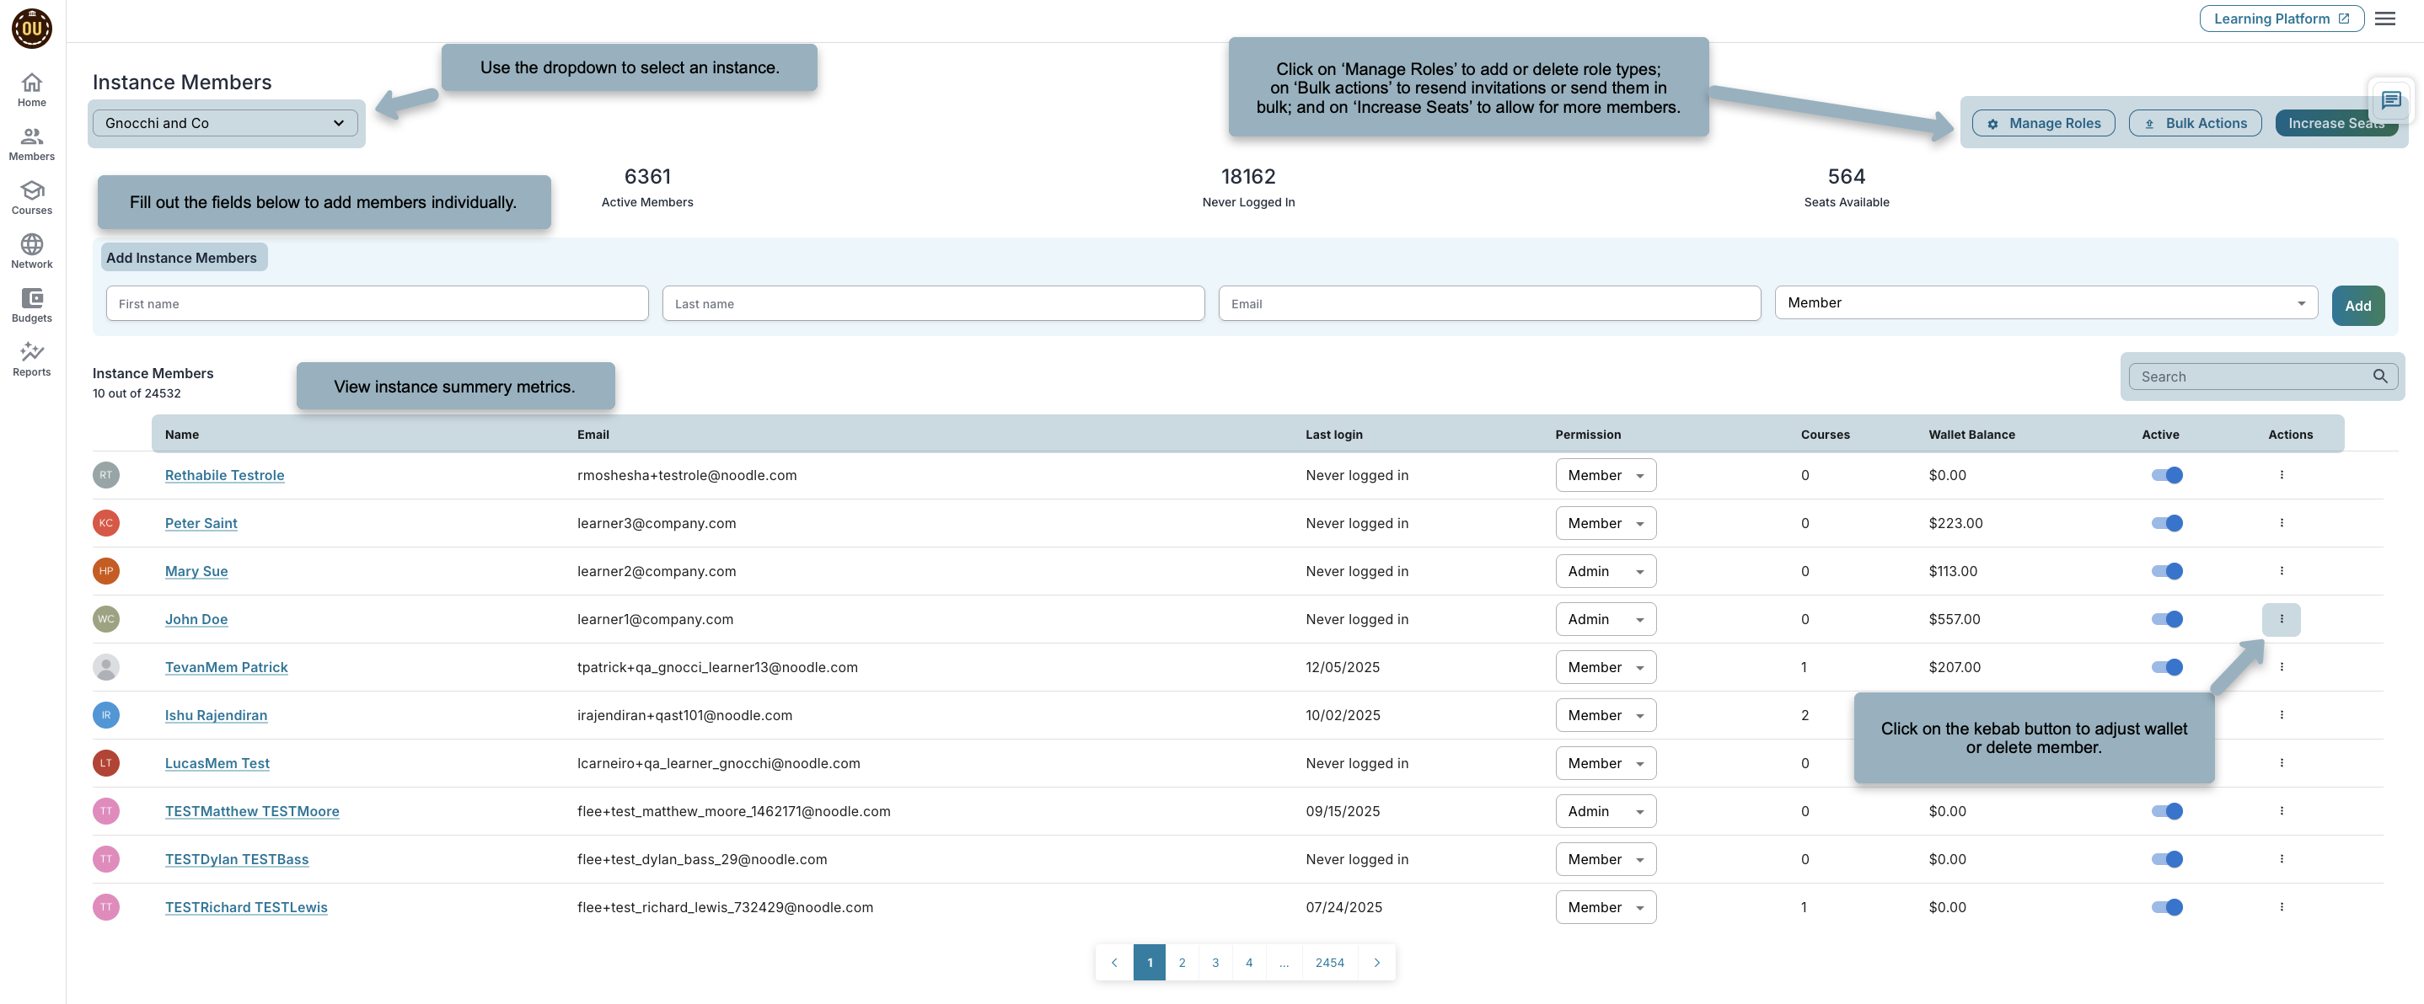Open kebab menu for TESTRichard TESTLewis

tap(2281, 906)
